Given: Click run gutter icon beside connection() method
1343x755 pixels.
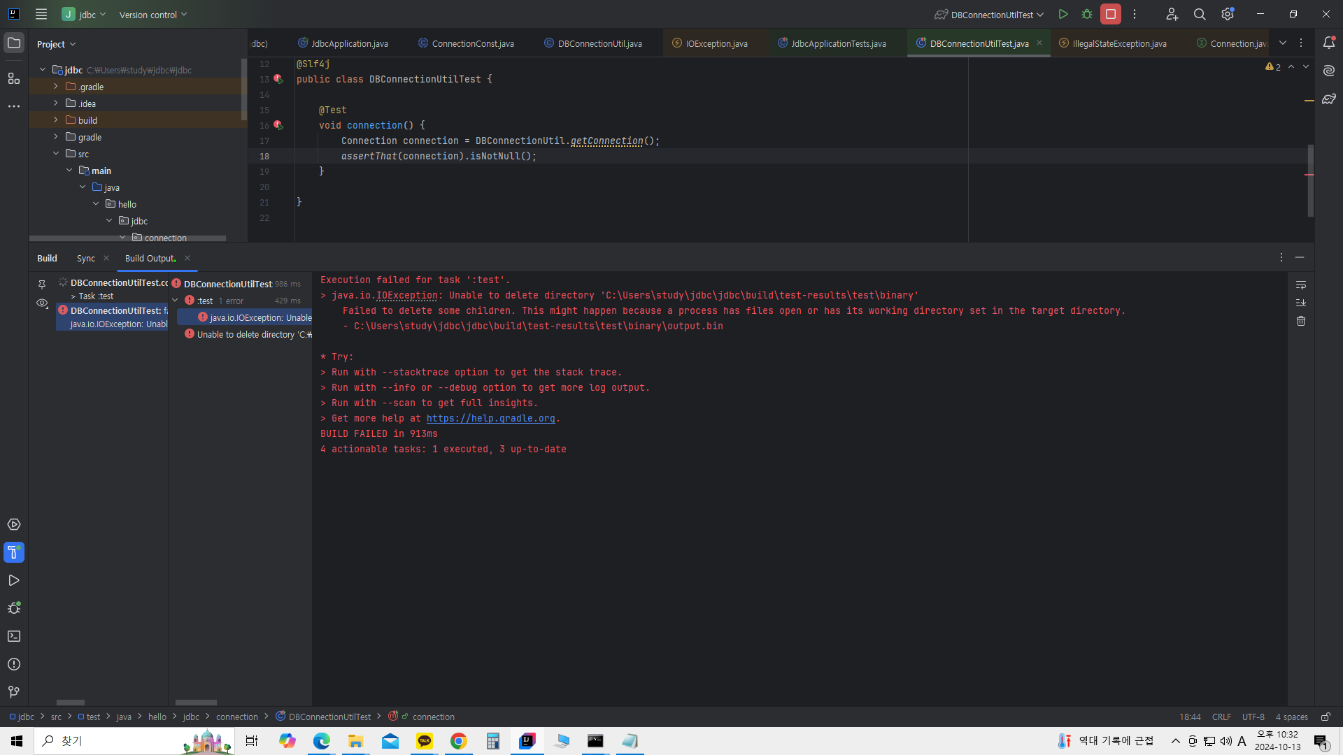Looking at the screenshot, I should [x=278, y=125].
